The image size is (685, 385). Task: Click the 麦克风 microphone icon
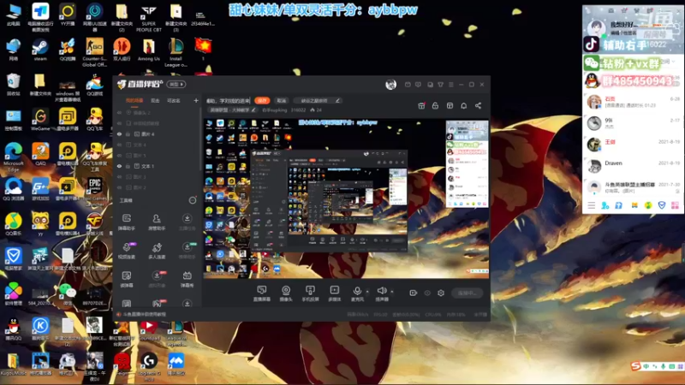[x=357, y=291]
